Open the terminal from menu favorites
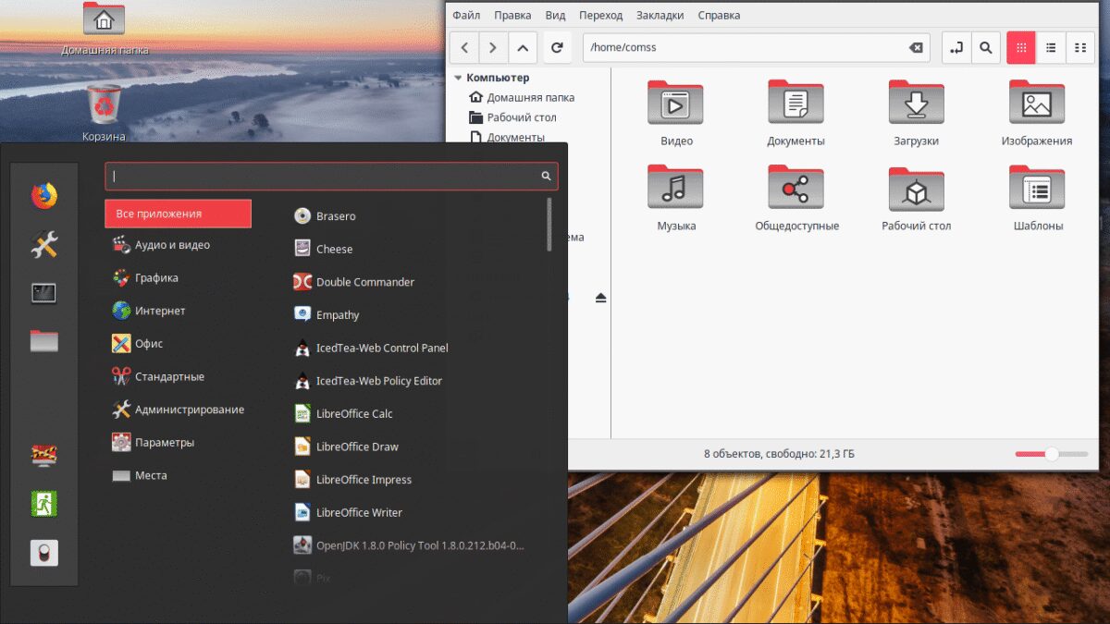 coord(43,293)
